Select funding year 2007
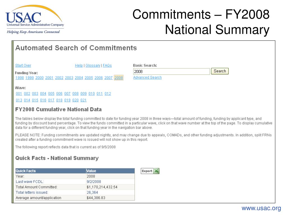Image resolution: width=287 pixels, height=215 pixels. pos(108,78)
